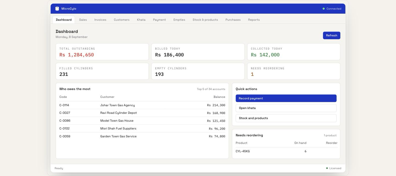Click the Product column header
Image resolution: width=396 pixels, height=176 pixels.
241,143
